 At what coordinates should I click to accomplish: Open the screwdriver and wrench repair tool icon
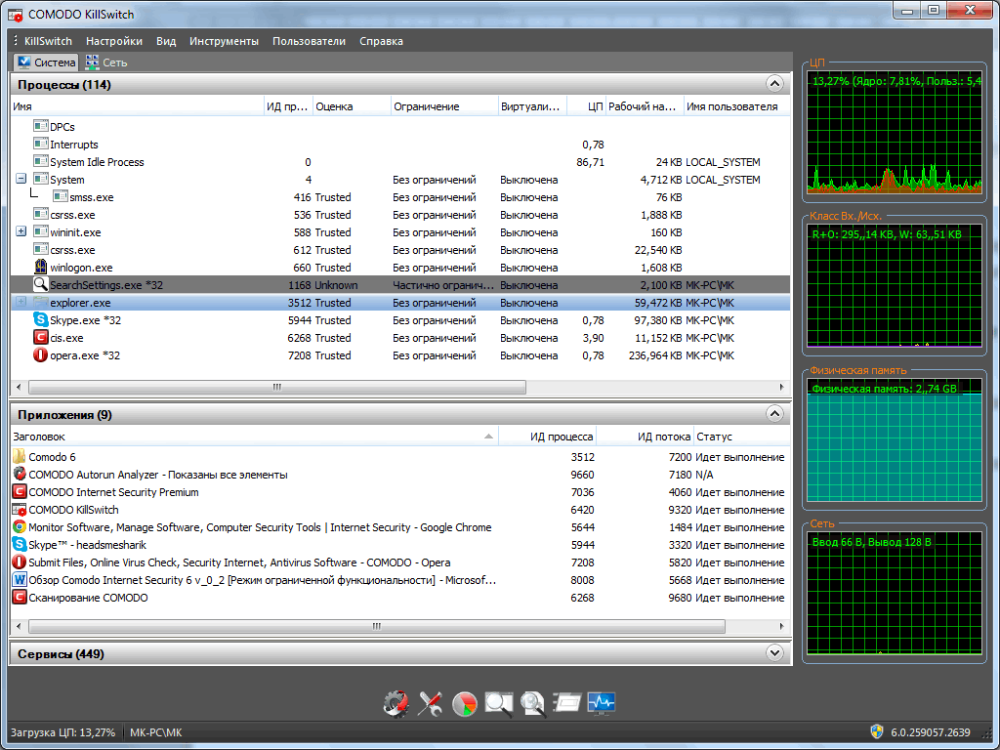pos(431,703)
